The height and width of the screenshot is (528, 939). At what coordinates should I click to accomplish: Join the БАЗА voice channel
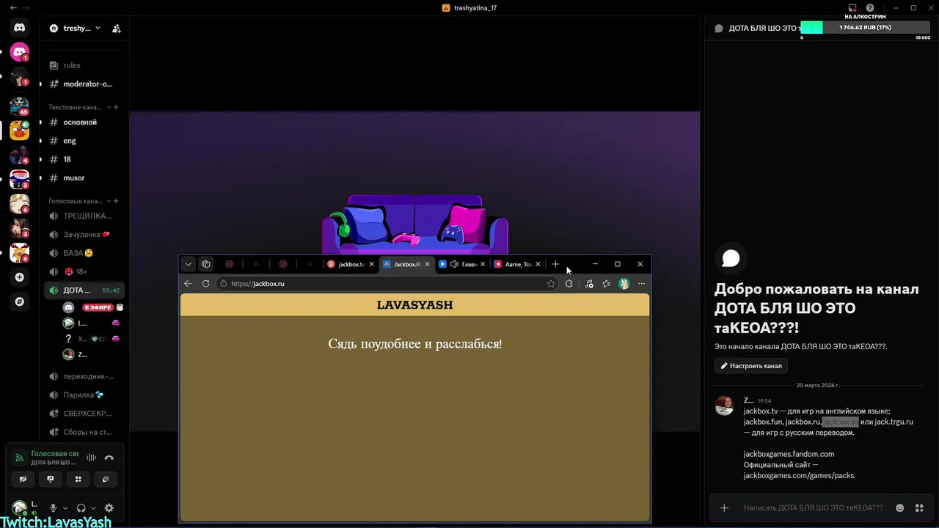point(84,253)
